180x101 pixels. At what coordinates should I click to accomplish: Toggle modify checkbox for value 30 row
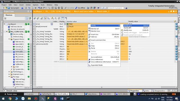click(x=176, y=54)
